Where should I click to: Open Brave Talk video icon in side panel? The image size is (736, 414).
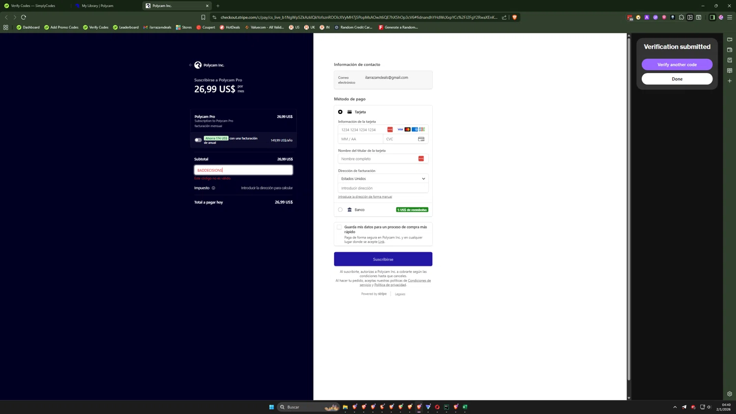tap(730, 39)
